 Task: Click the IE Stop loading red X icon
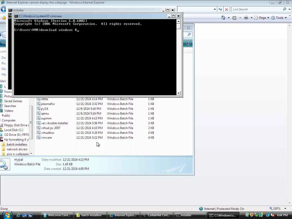(226, 9)
